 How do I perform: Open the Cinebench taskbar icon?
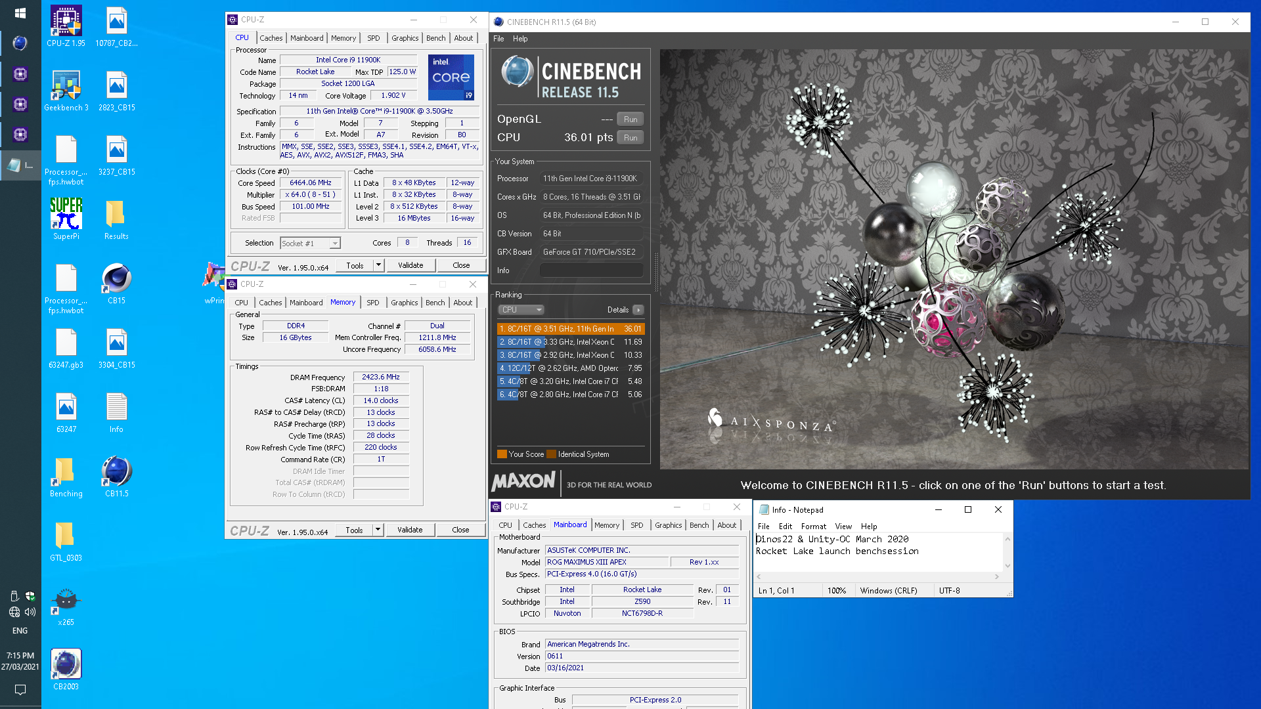point(20,43)
